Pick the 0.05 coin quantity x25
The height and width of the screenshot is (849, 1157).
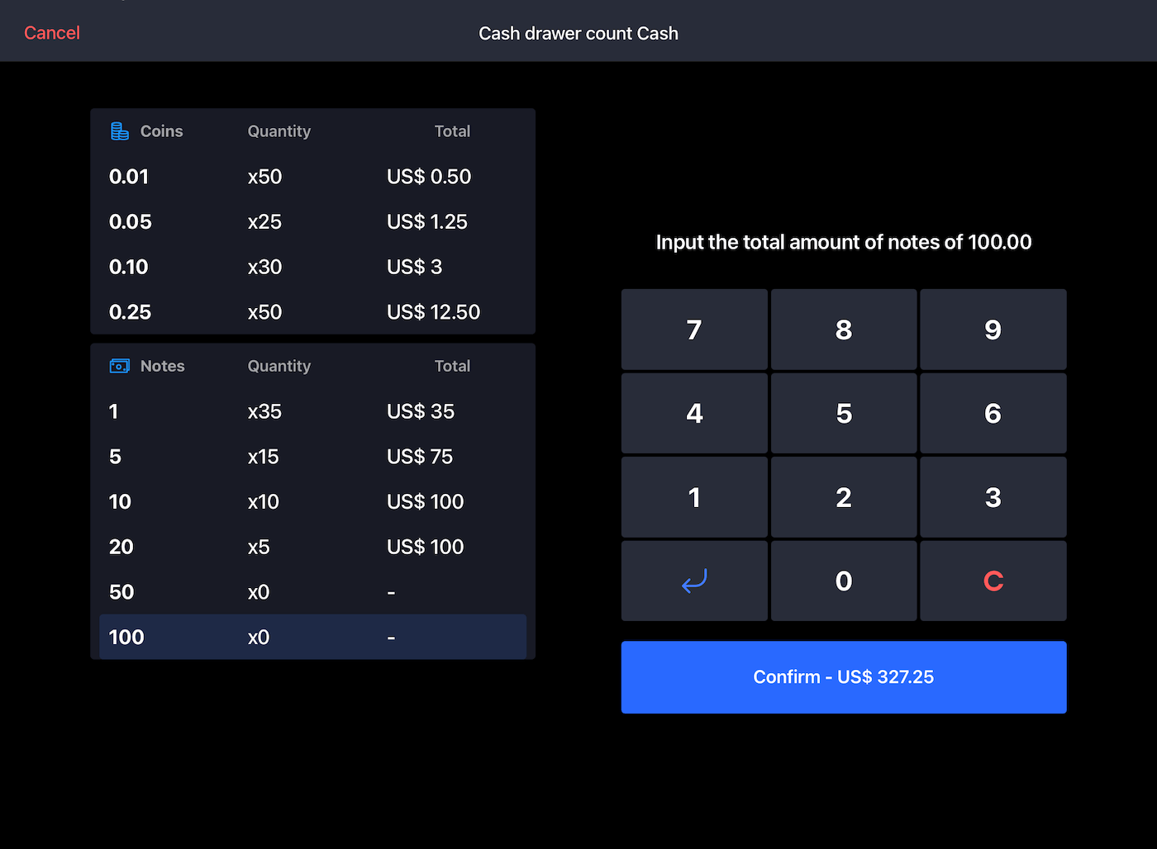(264, 222)
